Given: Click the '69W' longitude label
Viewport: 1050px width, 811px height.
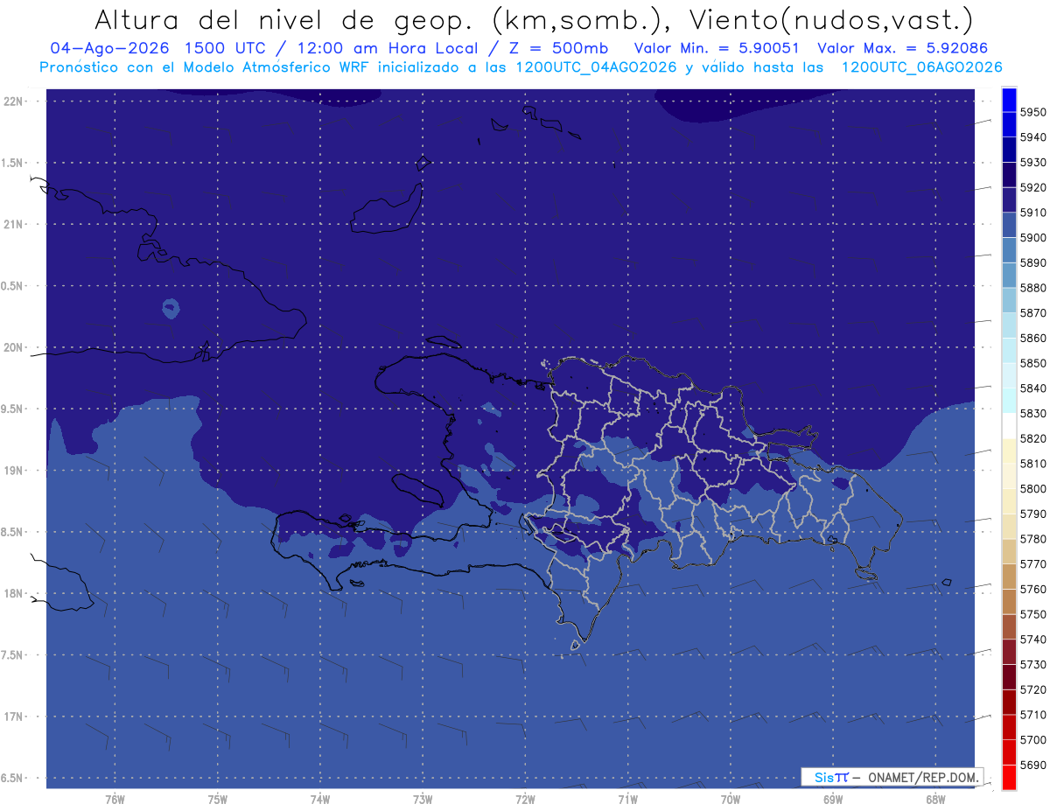Looking at the screenshot, I should (x=833, y=800).
